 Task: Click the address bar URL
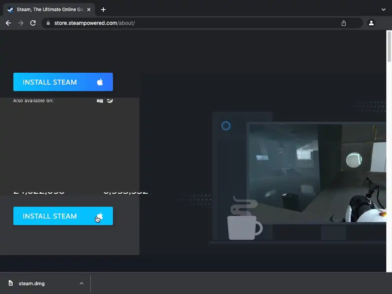[x=95, y=23]
